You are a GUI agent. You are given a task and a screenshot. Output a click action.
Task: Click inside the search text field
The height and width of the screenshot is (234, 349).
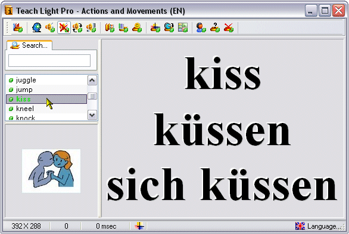(x=49, y=60)
